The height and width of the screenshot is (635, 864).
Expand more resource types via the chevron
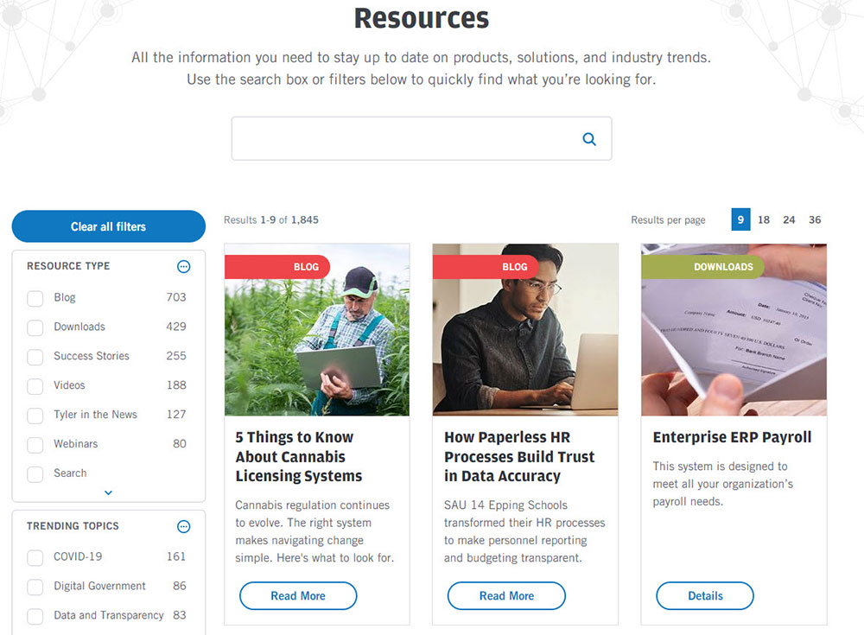108,492
